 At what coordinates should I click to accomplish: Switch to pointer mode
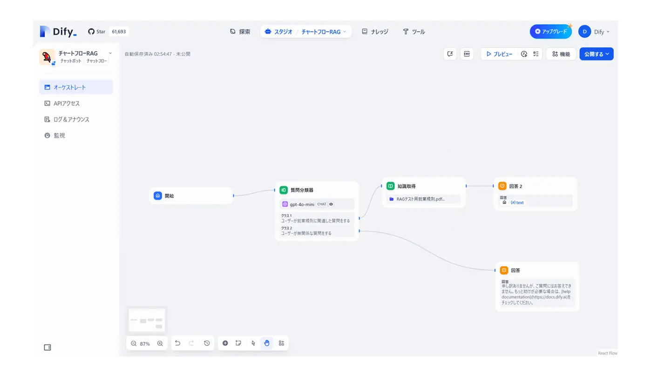click(253, 343)
